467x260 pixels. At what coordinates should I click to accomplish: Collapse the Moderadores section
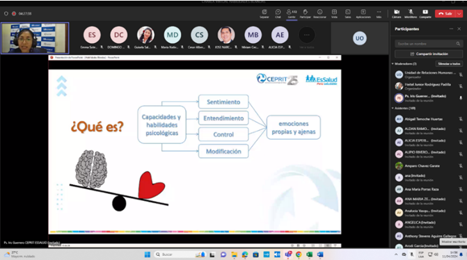coord(393,64)
